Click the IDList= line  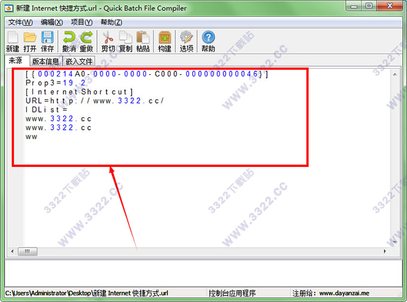point(47,110)
